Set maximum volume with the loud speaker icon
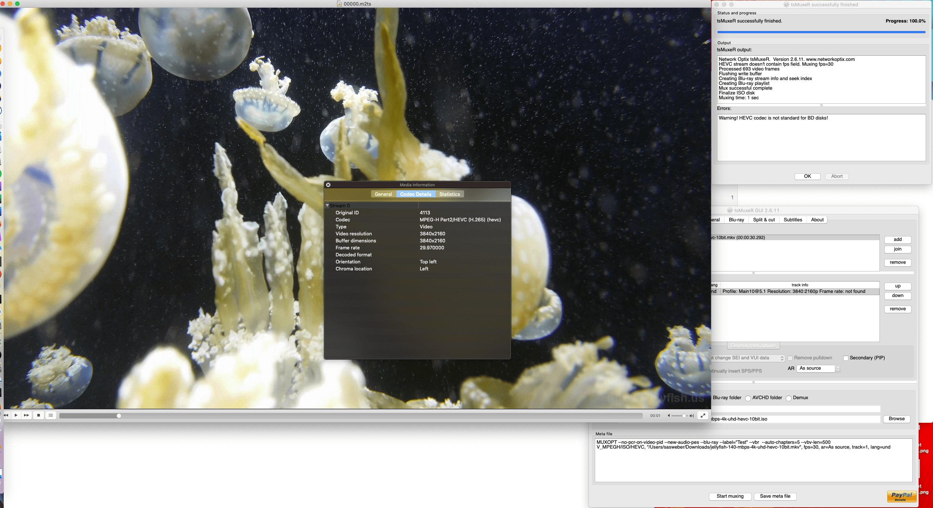 click(x=692, y=416)
